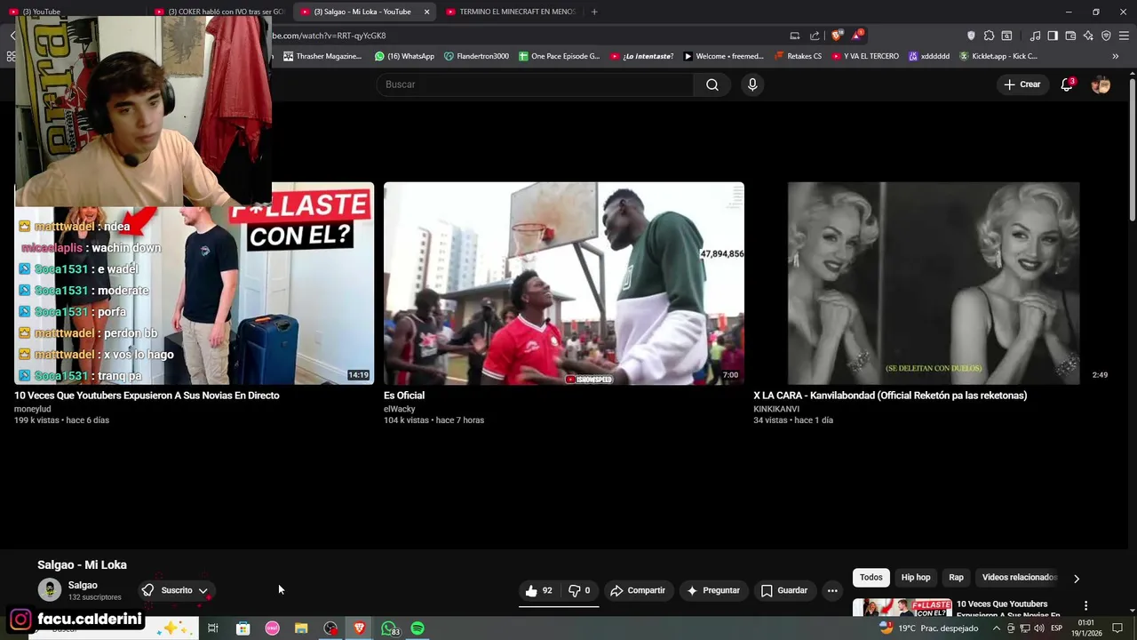Toggle the browser sidebar panel icon
1137x640 pixels.
1053,36
